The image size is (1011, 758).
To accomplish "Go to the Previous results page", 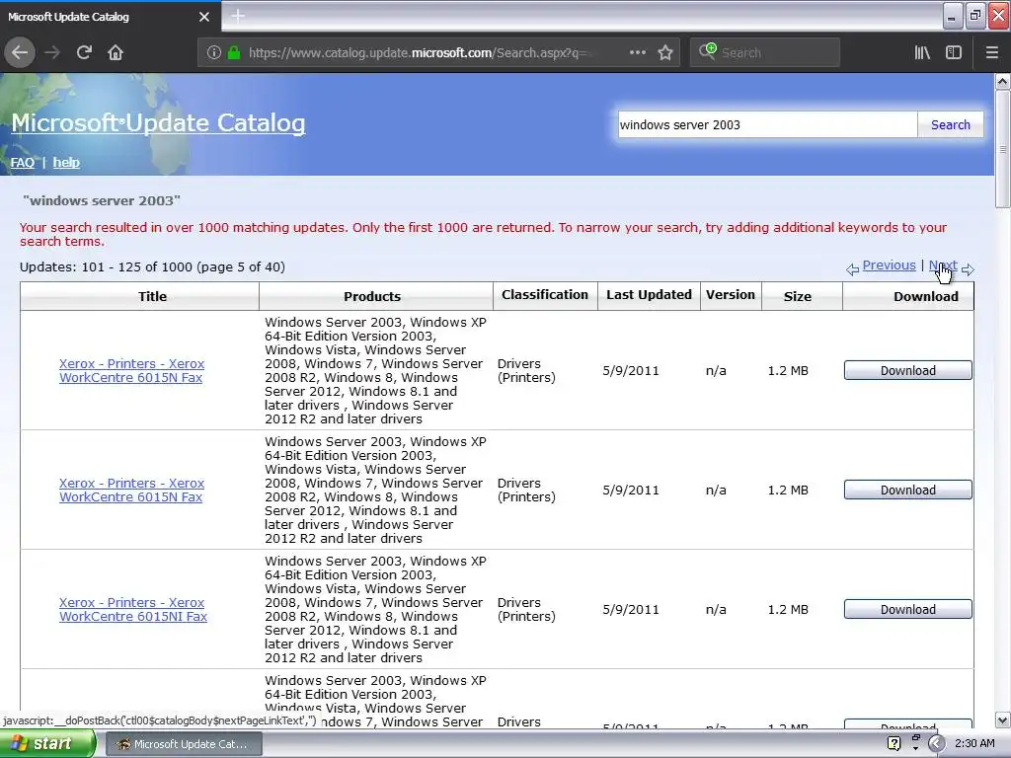I will click(x=889, y=265).
